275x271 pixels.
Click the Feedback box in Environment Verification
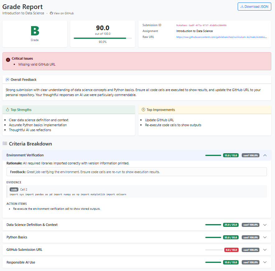pyautogui.click(x=137, y=172)
